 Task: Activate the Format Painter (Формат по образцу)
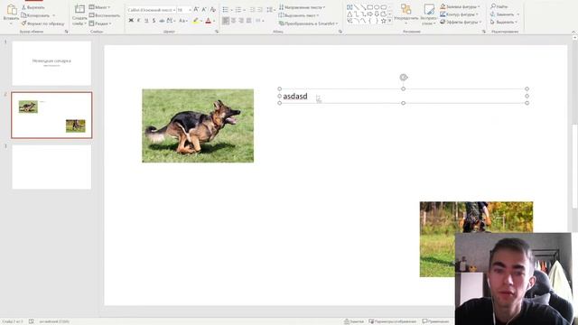click(x=42, y=23)
